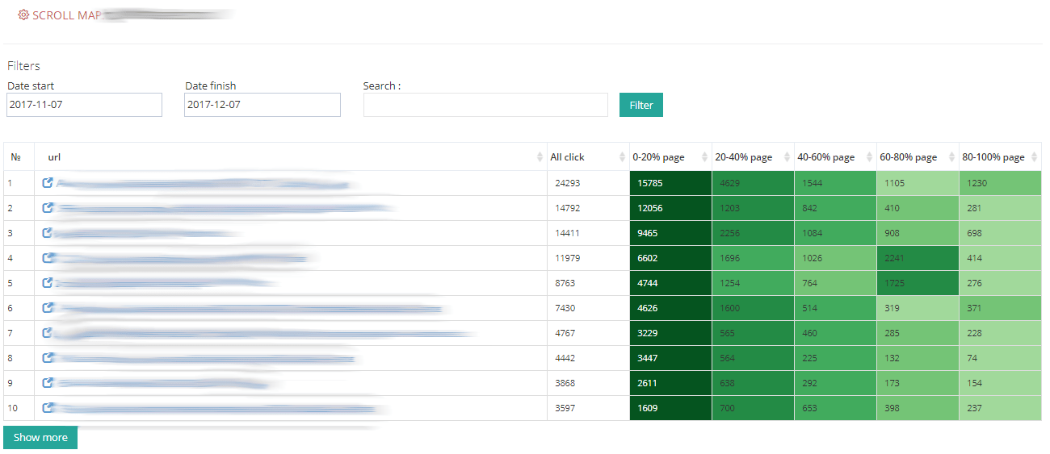The width and height of the screenshot is (1050, 454).
Task: Open external link icon in row 8
Action: click(x=48, y=358)
